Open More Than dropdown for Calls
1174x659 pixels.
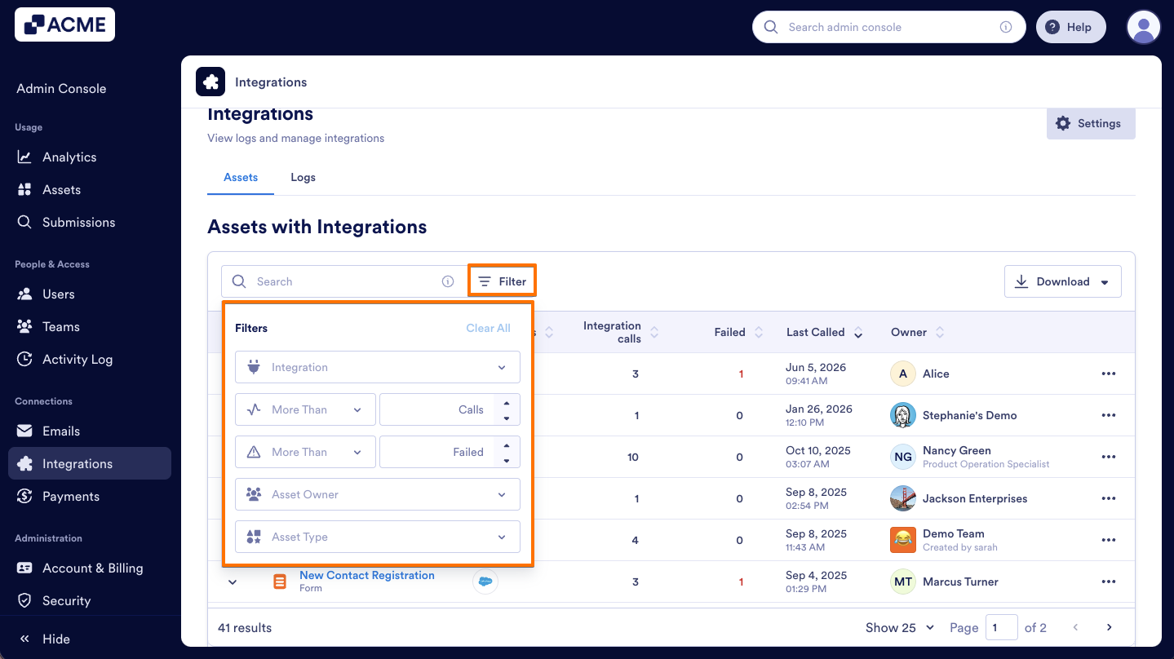tap(305, 409)
